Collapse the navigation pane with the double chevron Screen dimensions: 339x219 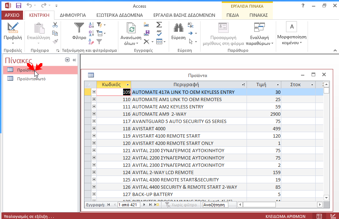coord(74,60)
